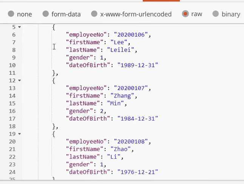Click the dateOfBirth value 1984-12-31
Screen dimensions: 244x184
click(x=138, y=119)
